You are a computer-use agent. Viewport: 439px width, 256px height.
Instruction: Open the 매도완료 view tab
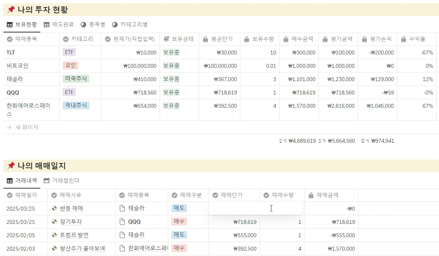[59, 25]
